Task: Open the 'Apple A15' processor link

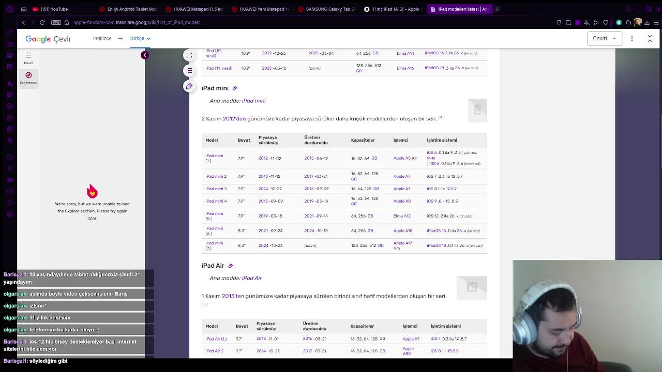Action: coord(402,230)
